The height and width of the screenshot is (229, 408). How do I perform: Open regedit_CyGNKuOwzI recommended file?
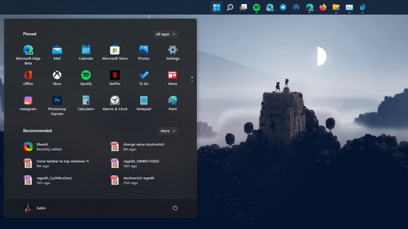tap(48, 181)
